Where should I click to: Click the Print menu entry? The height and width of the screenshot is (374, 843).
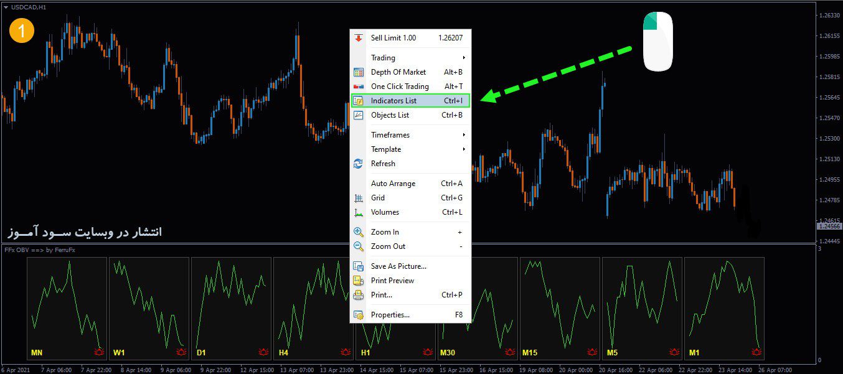coord(382,295)
